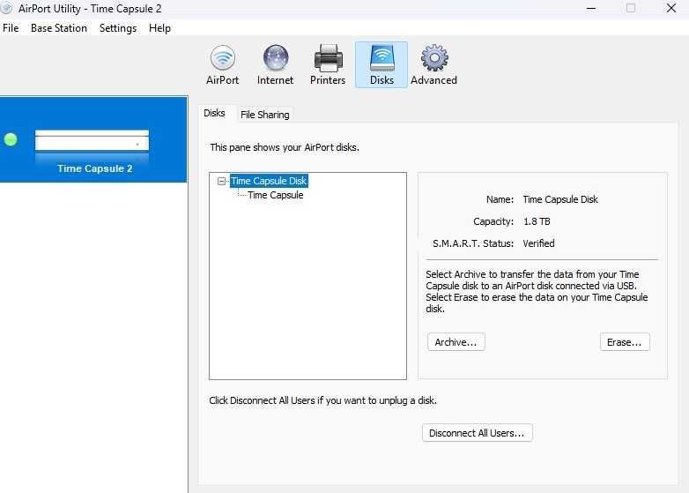This screenshot has width=689, height=493.
Task: Select the Time Capsule Disk tree item
Action: tap(269, 181)
